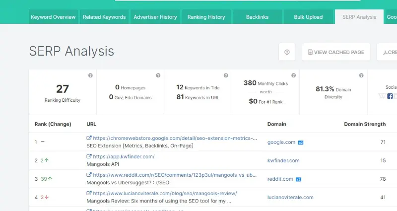Open the app.kwfinder.com URL link
The height and width of the screenshot is (211, 397).
click(x=124, y=156)
